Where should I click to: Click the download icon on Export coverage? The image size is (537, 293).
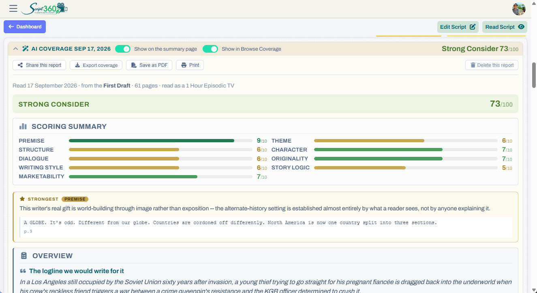click(77, 65)
